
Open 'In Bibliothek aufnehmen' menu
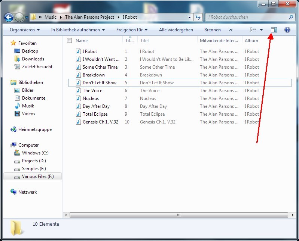pos(78,30)
